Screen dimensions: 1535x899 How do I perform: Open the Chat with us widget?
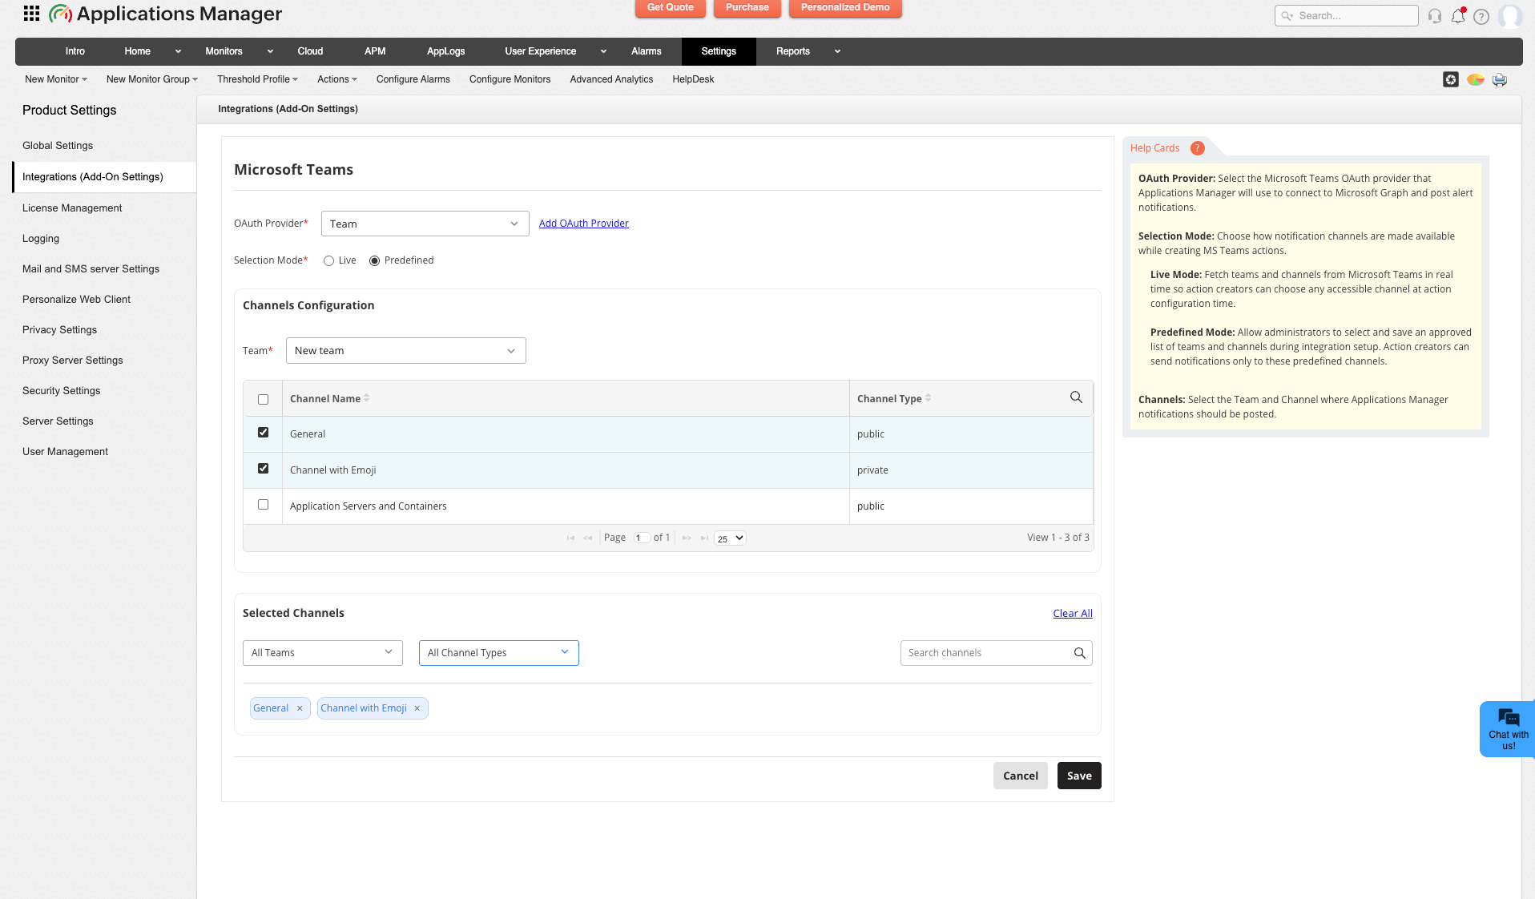(x=1508, y=729)
